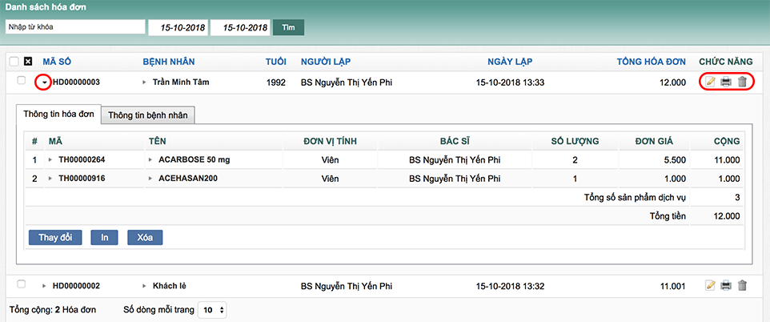Print invoice HD00000002 using printer icon

tap(726, 285)
